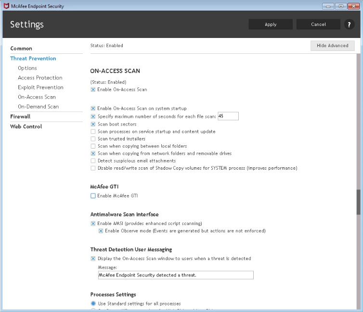
Task: Uncheck Enable On-Access Scan
Action: click(93, 89)
